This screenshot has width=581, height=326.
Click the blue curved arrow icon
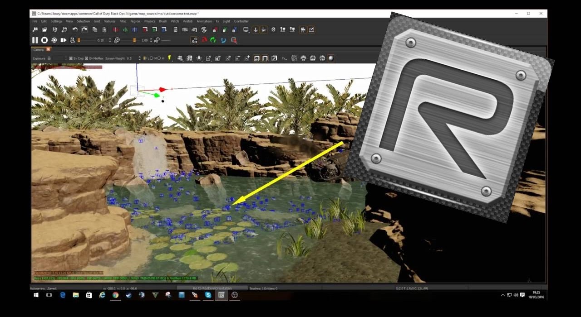[x=223, y=40]
